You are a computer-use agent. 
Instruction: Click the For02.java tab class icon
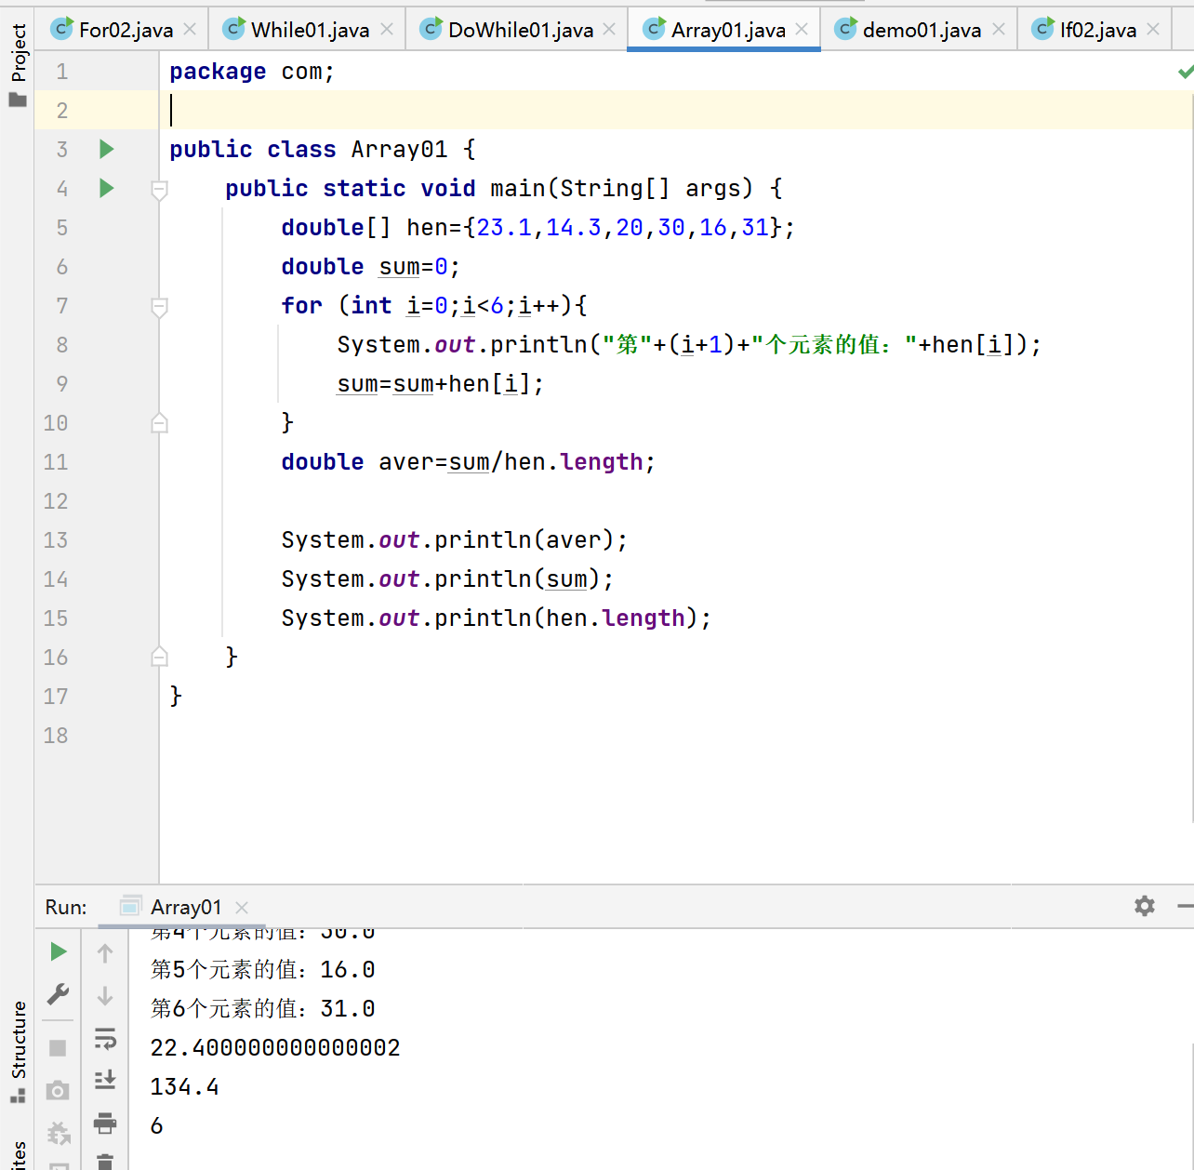pyautogui.click(x=61, y=29)
